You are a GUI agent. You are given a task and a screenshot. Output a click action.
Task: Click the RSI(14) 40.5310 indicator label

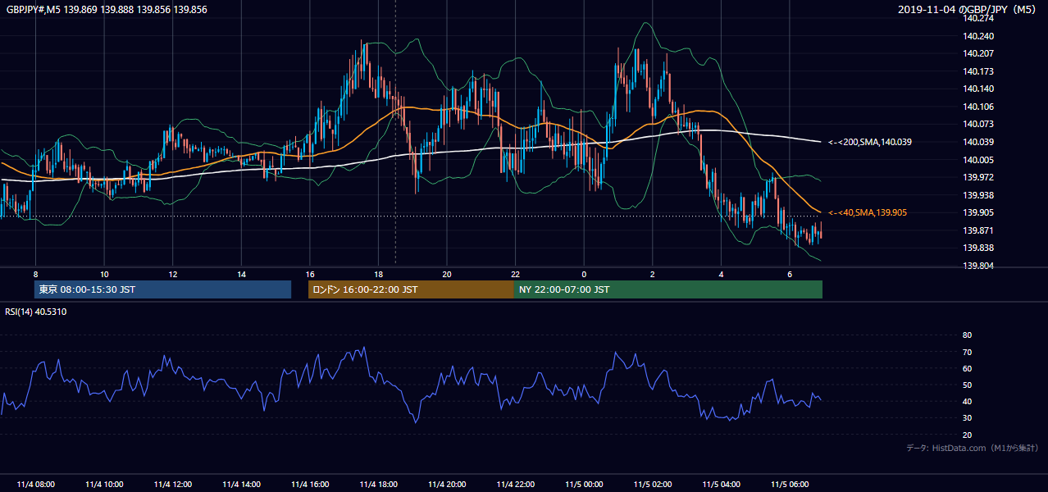point(36,312)
